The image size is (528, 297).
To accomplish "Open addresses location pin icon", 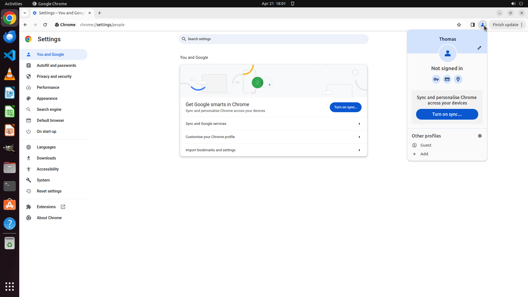I will (458, 79).
